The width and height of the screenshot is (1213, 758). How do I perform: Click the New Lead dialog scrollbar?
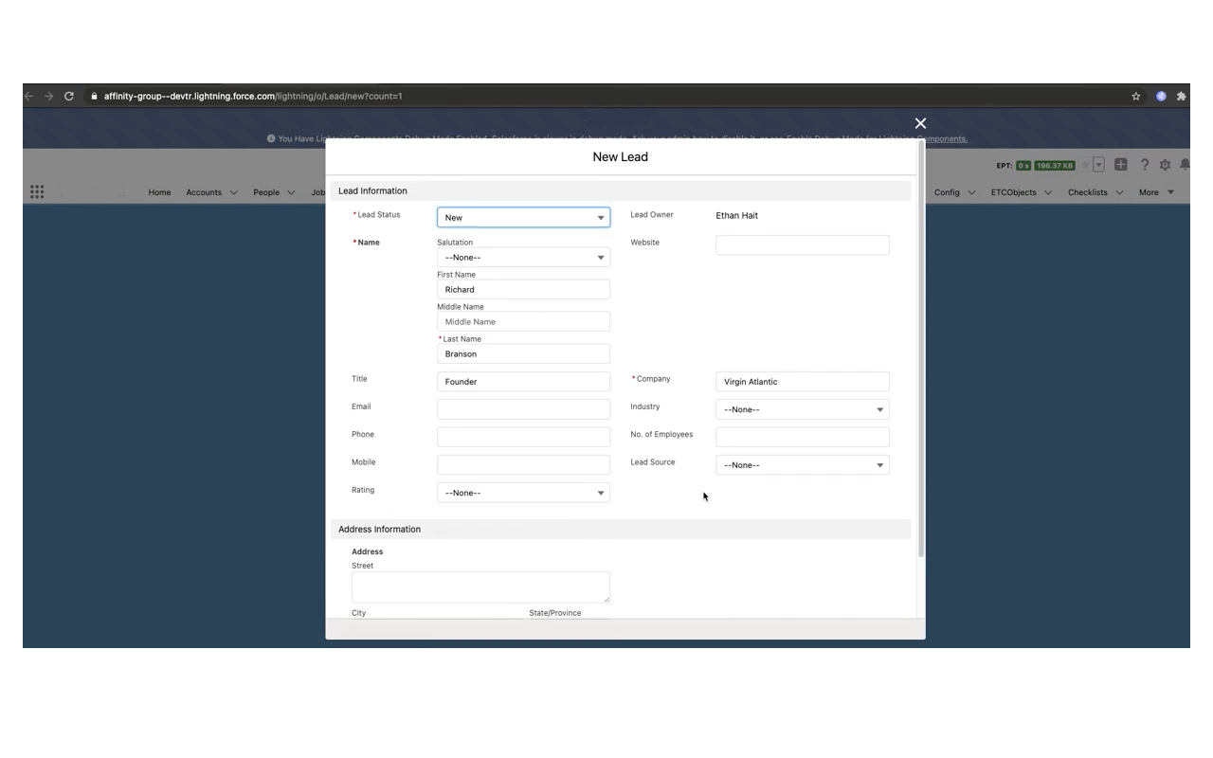tap(920, 349)
